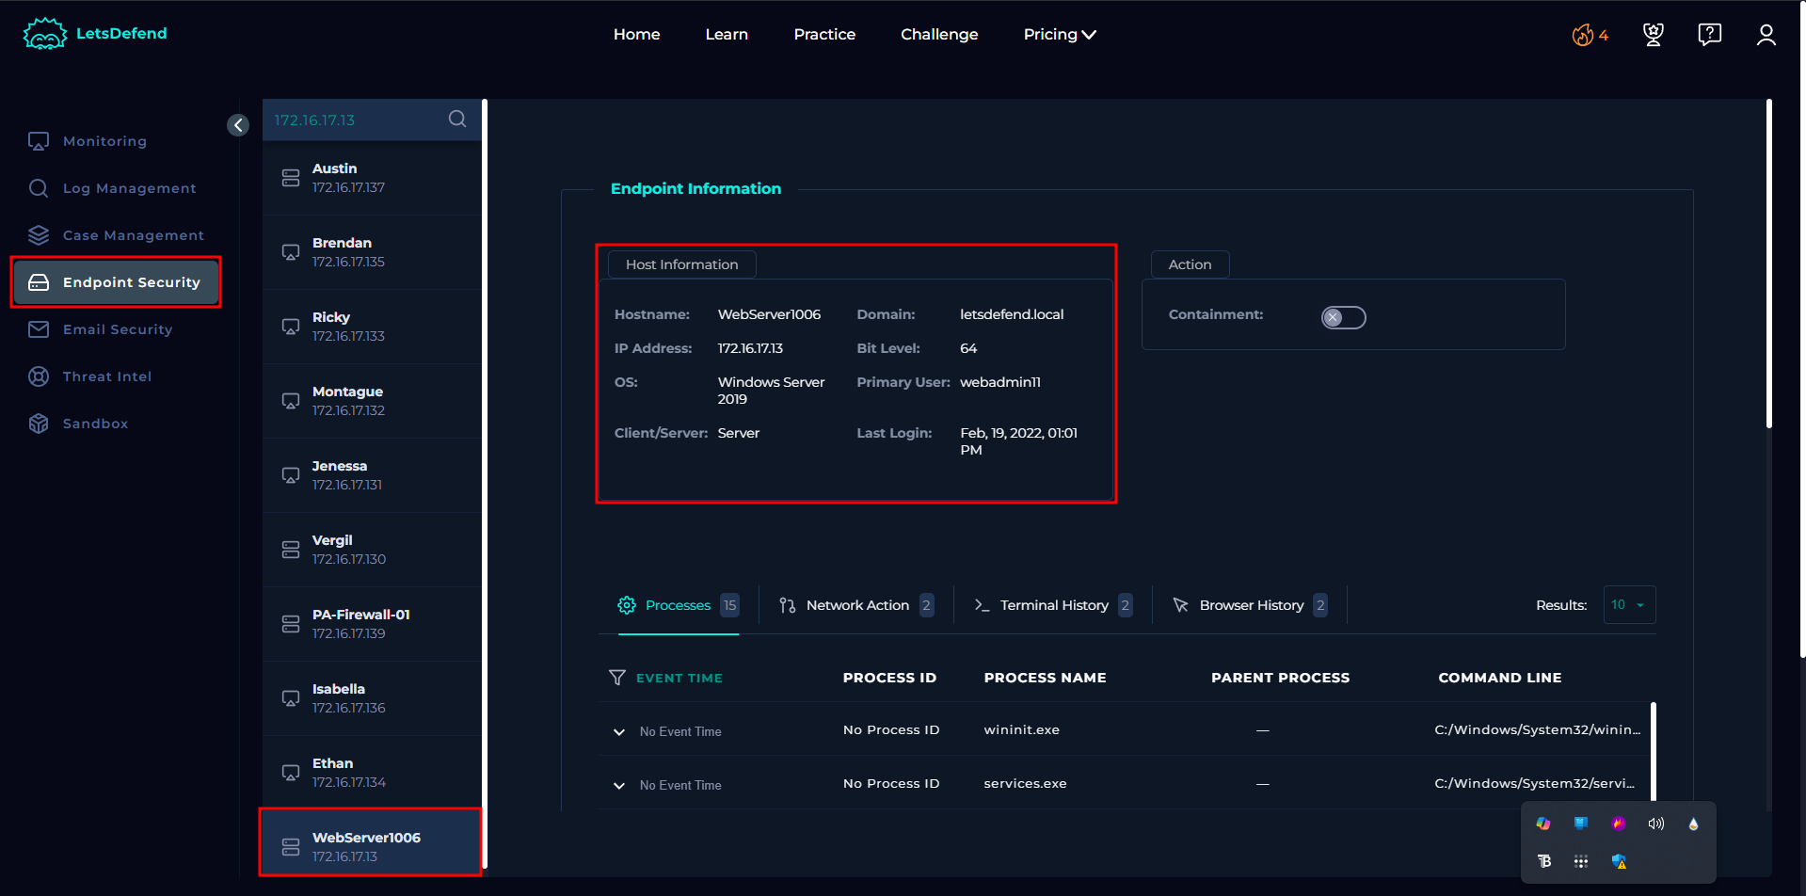Image resolution: width=1806 pixels, height=896 pixels.
Task: Open the user profile icon
Action: [x=1766, y=35]
